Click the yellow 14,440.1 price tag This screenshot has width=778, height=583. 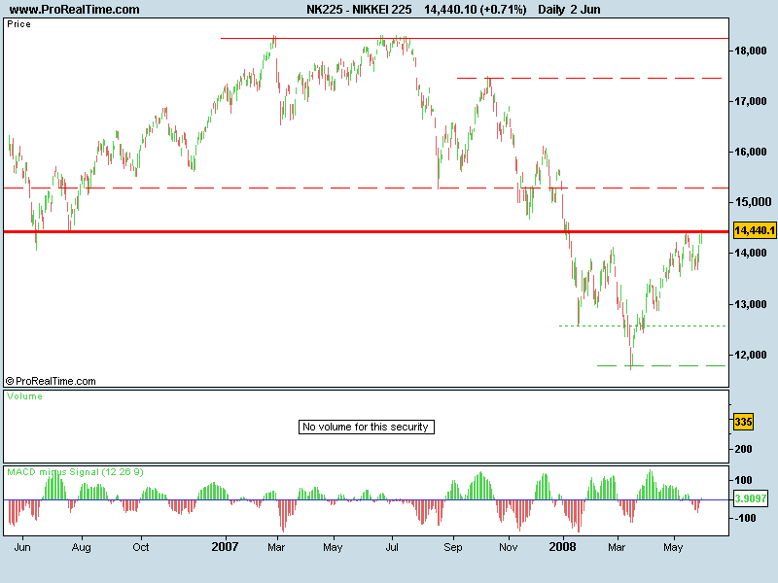coord(755,230)
